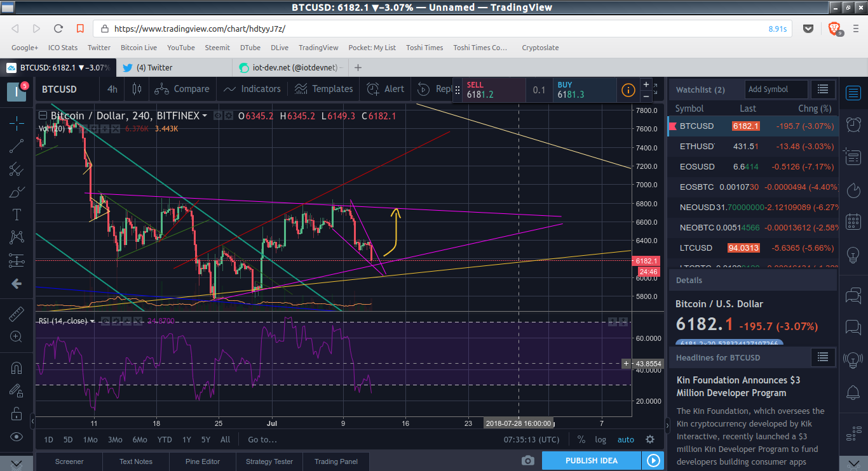
Task: Select the prediction and measurement tool
Action: 17,260
